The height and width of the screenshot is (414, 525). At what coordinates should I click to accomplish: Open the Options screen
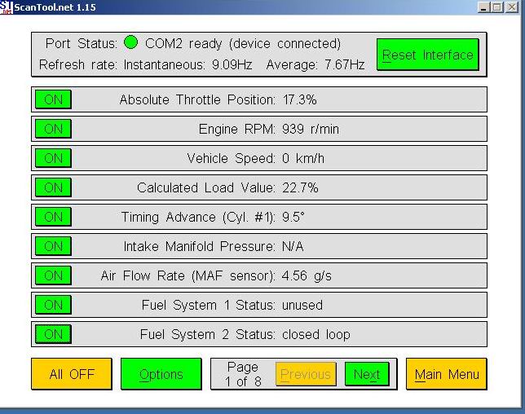(x=161, y=374)
